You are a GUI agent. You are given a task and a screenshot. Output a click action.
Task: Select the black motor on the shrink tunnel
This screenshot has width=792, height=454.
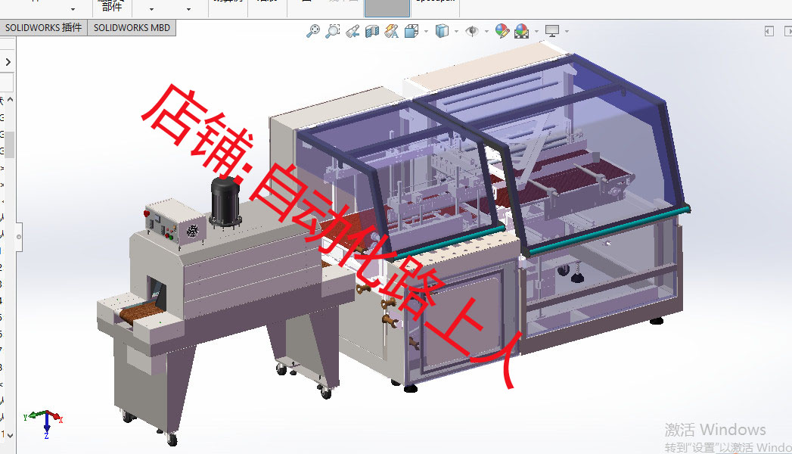[x=225, y=201]
